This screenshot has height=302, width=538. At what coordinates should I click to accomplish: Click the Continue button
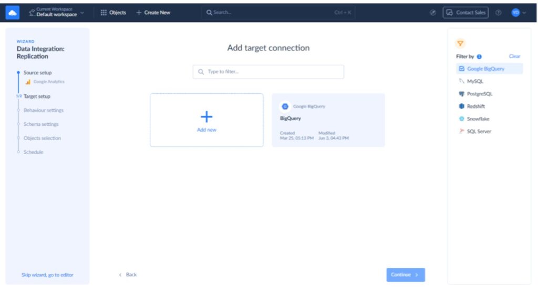click(406, 275)
